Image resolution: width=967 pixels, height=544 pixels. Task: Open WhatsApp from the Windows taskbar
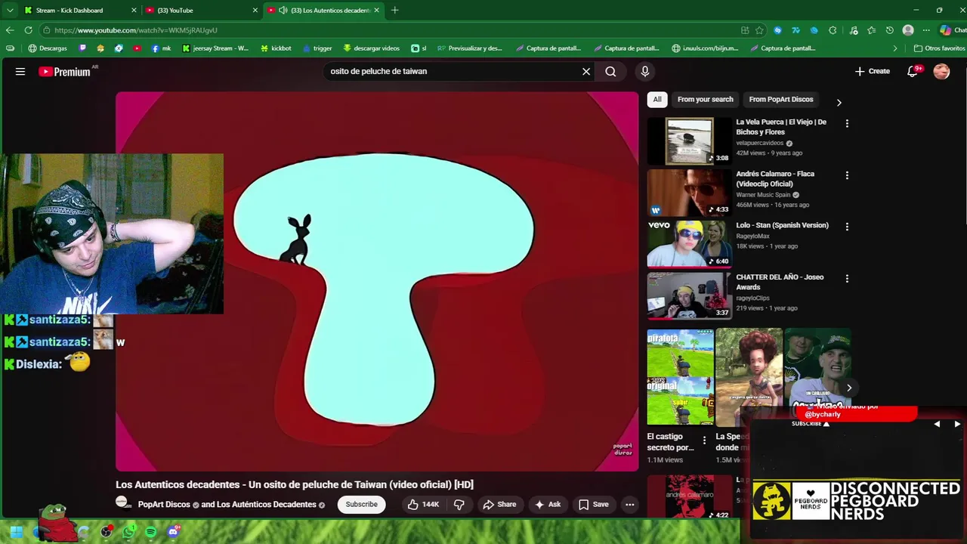point(130,532)
